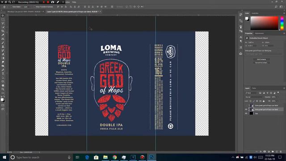Delete layer using the trash icon
Image resolution: width=286 pixels, height=161 pixels.
(281, 152)
